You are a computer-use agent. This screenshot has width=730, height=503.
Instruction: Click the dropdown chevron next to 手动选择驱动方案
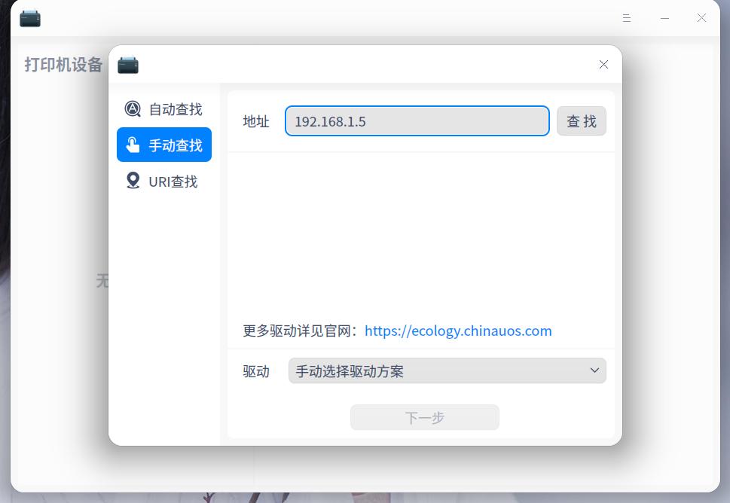click(595, 370)
